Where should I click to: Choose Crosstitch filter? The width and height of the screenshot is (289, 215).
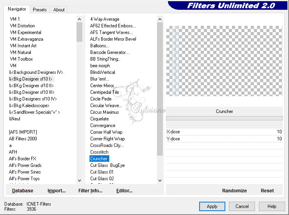tap(99, 152)
